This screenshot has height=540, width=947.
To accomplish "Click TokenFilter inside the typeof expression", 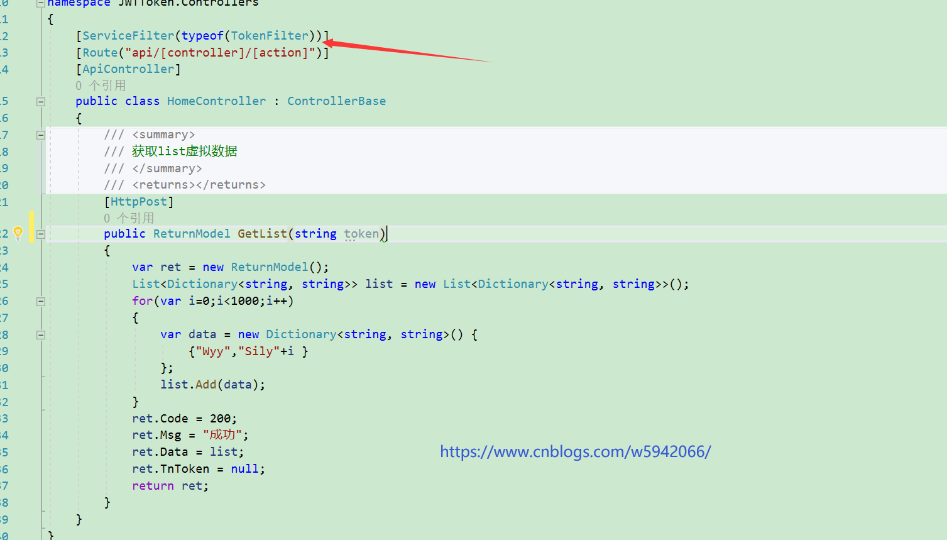I will pyautogui.click(x=270, y=36).
